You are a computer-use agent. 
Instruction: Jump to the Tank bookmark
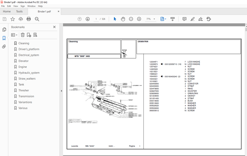[x=21, y=85]
